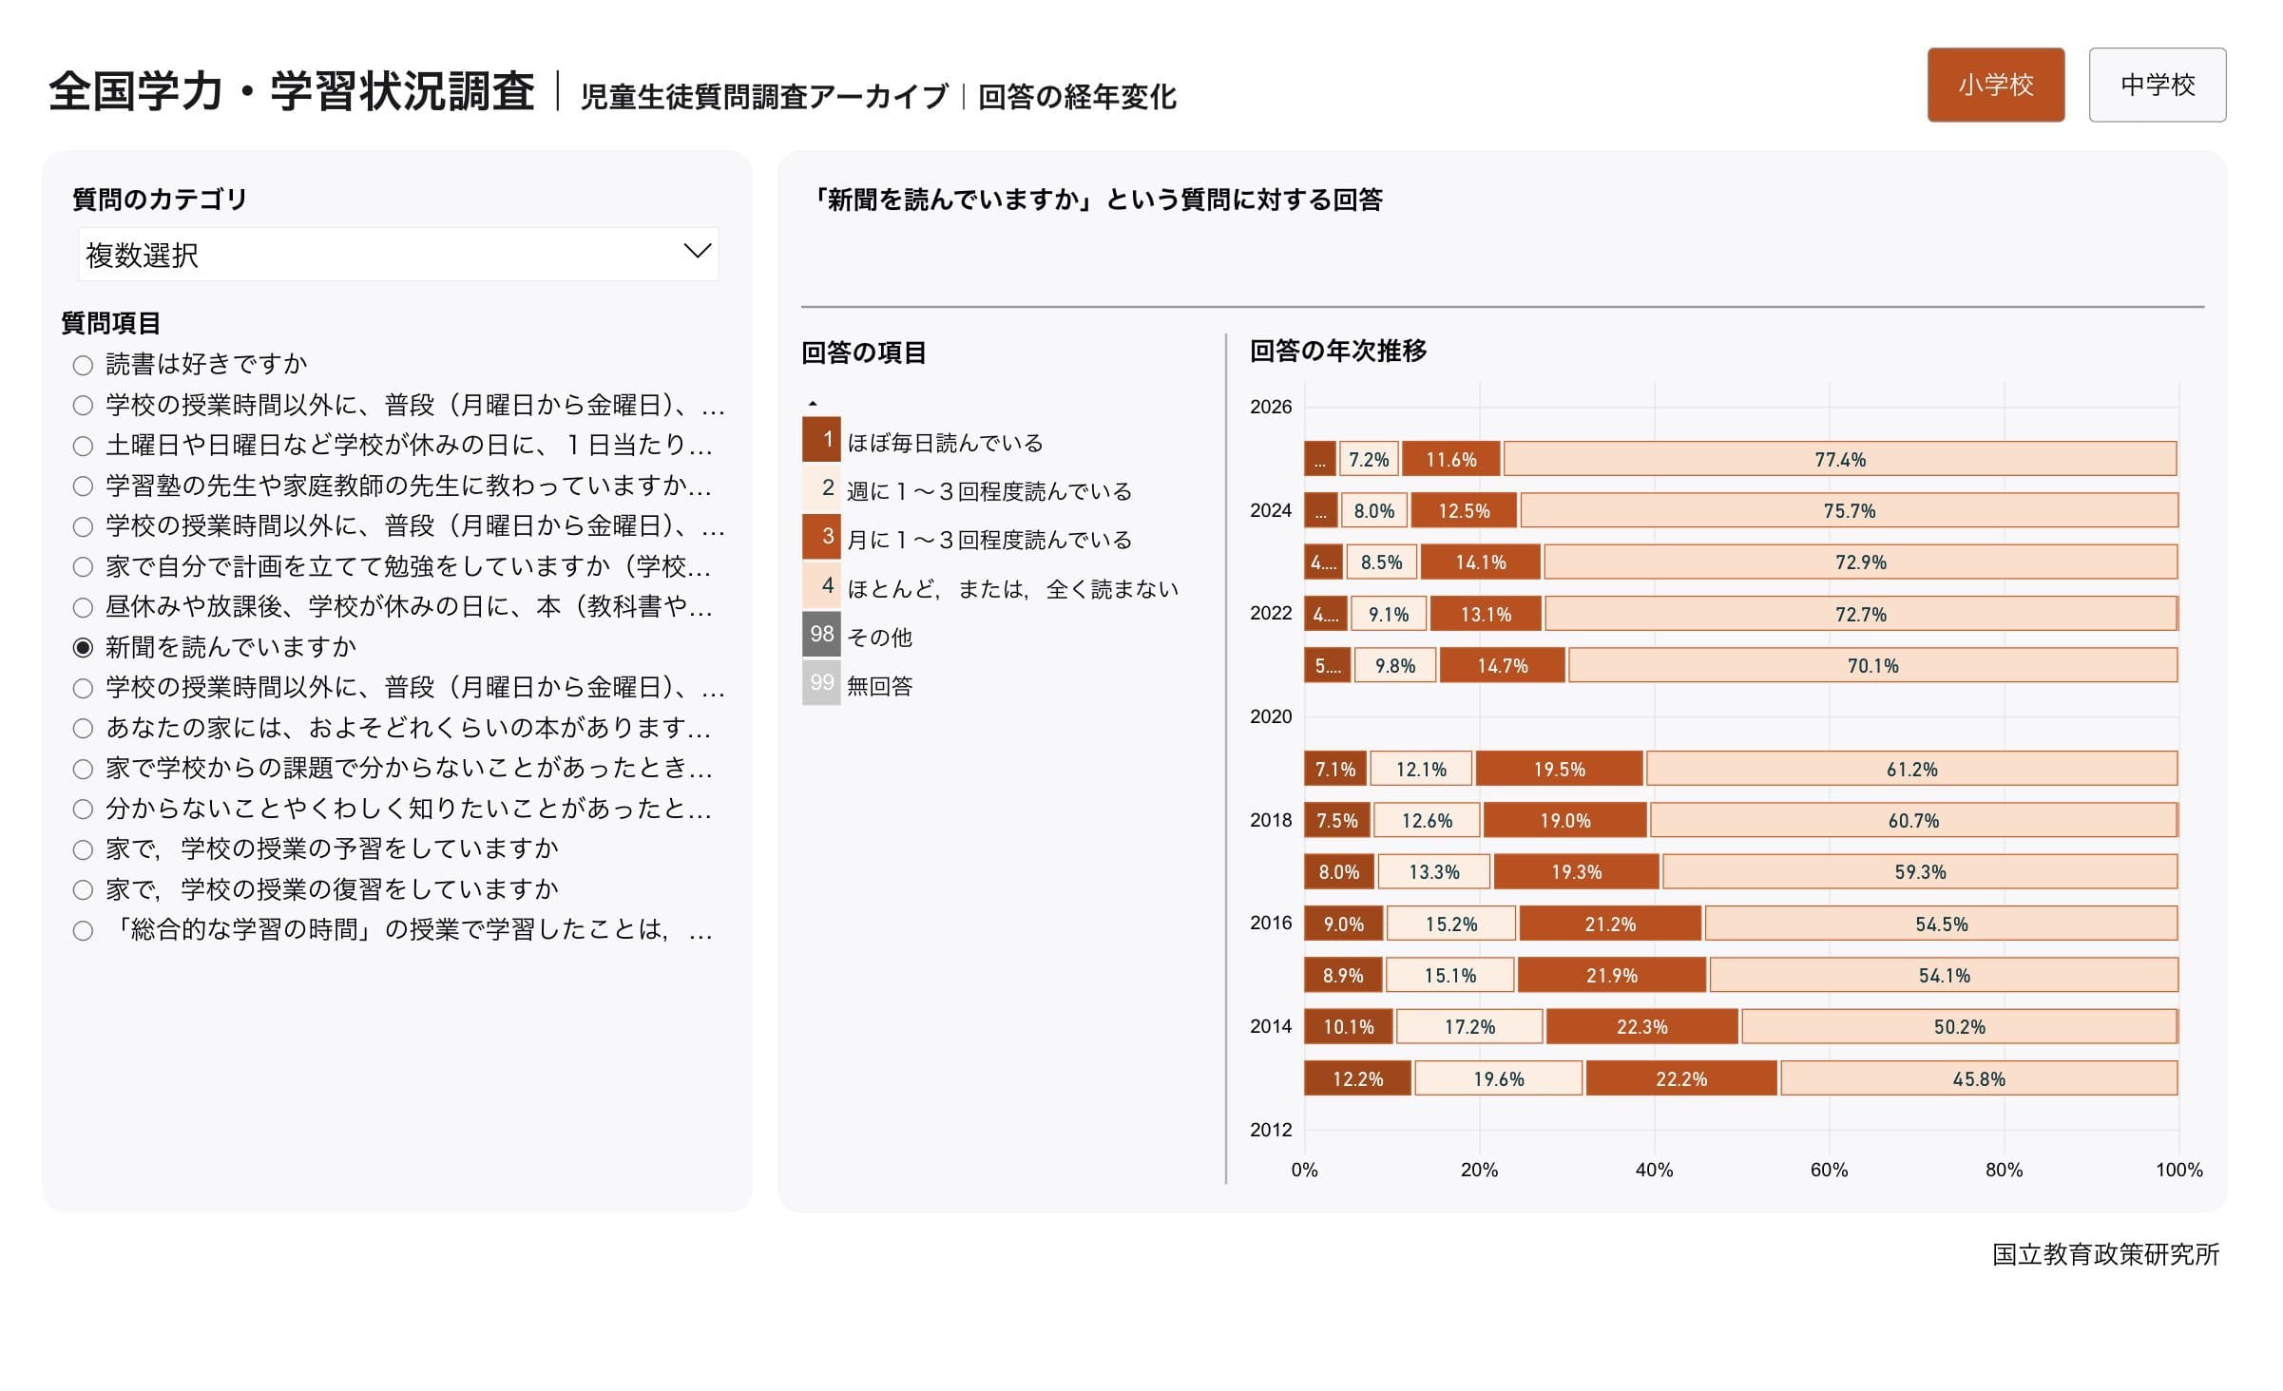
Task: Click 国立教育政策研究所 footer link
Action: 2105,1255
